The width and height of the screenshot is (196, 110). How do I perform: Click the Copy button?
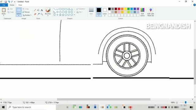(x=10, y=12)
